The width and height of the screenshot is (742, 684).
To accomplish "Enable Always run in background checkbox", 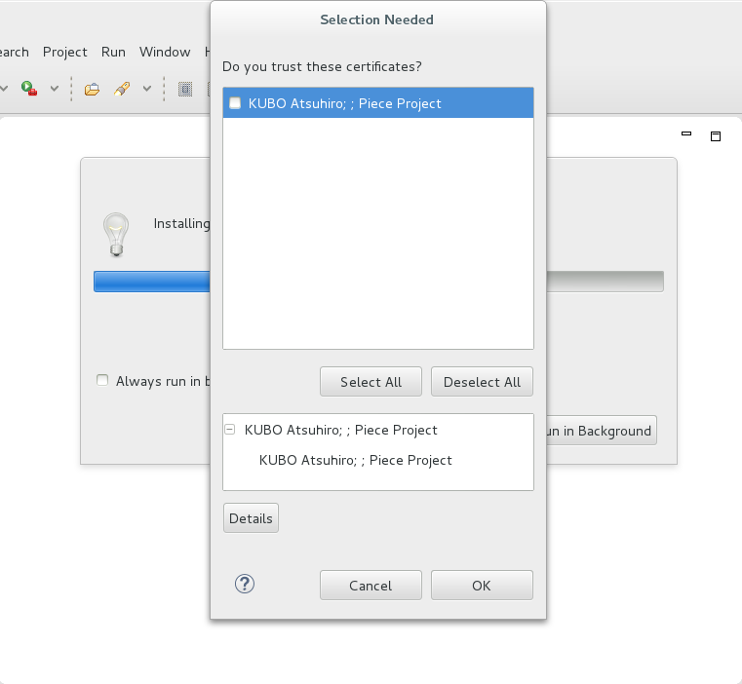I will (102, 381).
